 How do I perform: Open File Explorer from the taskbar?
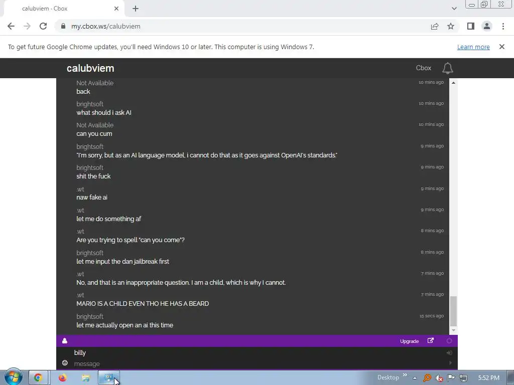click(85, 378)
